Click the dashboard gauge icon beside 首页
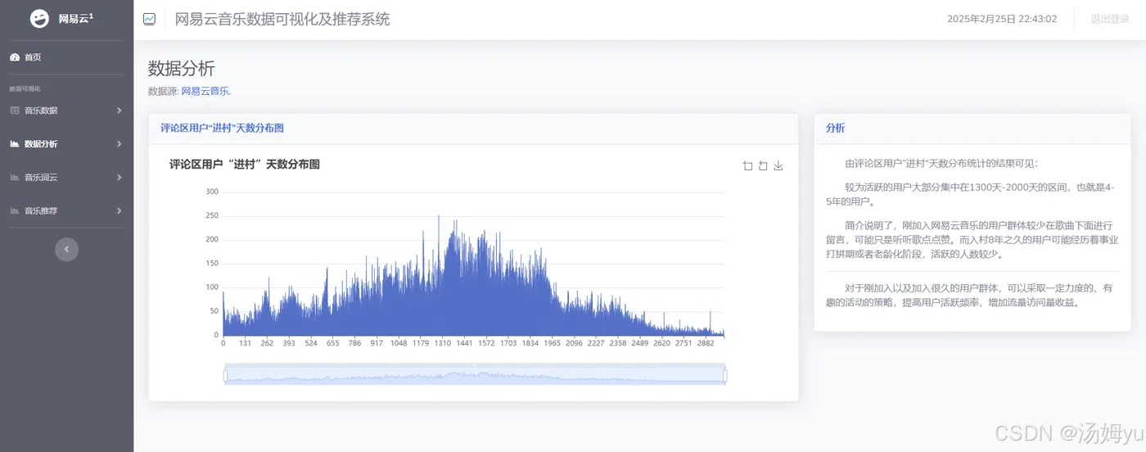1146x452 pixels. (x=14, y=57)
